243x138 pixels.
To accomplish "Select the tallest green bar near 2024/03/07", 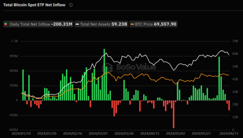I will [x=104, y=75].
